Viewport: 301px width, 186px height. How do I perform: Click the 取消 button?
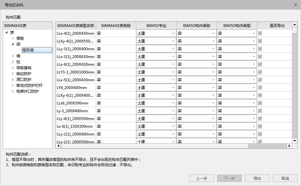click(x=285, y=178)
